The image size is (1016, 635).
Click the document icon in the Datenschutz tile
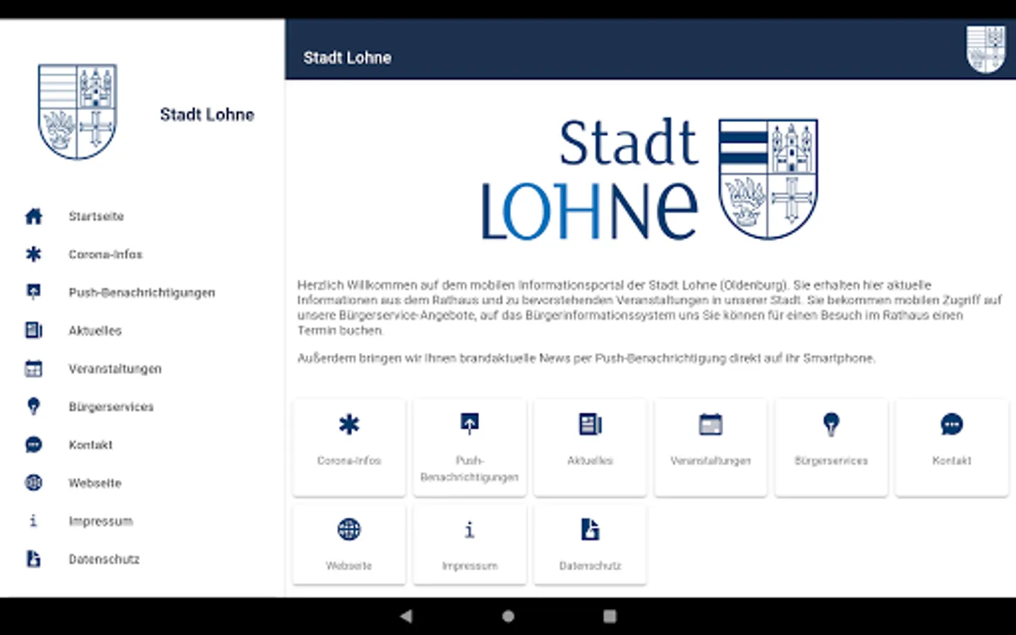[591, 529]
